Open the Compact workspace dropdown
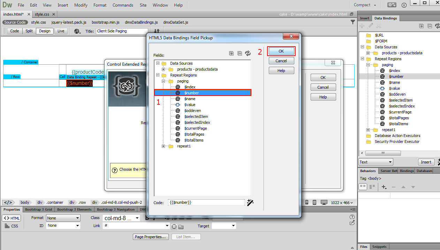Image resolution: width=440 pixels, height=250 pixels. tap(365, 5)
